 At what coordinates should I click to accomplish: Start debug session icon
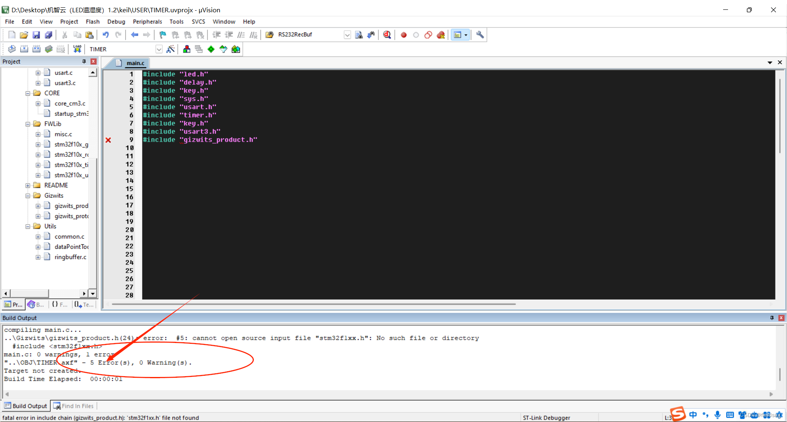pyautogui.click(x=387, y=35)
